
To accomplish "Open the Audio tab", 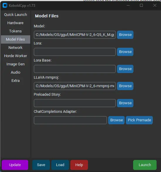I will [x=16, y=72].
